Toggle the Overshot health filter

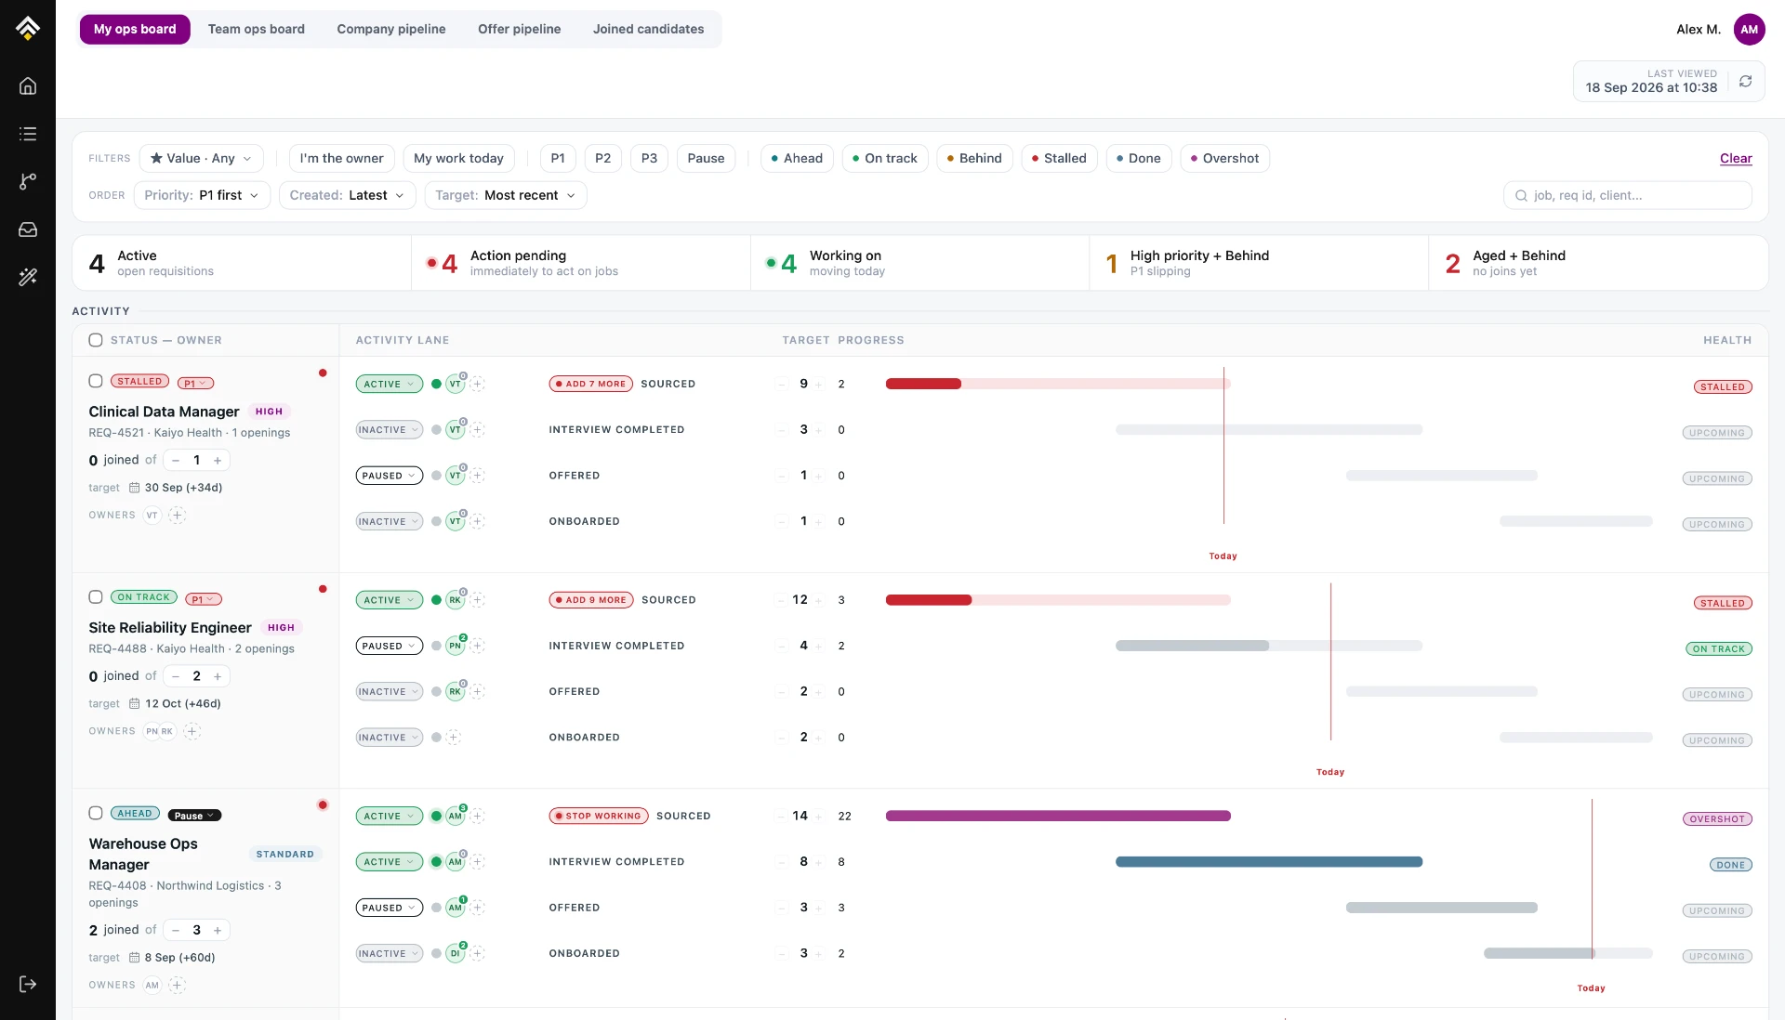tap(1224, 158)
